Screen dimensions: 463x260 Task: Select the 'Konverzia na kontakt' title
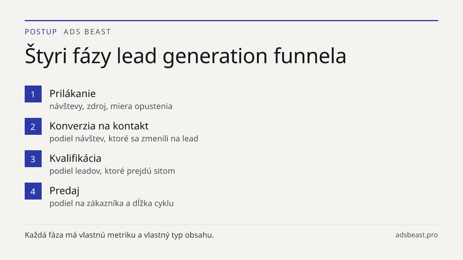[x=99, y=126]
